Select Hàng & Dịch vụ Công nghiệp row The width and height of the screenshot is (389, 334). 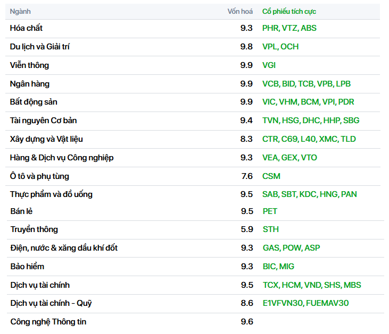tap(193, 158)
